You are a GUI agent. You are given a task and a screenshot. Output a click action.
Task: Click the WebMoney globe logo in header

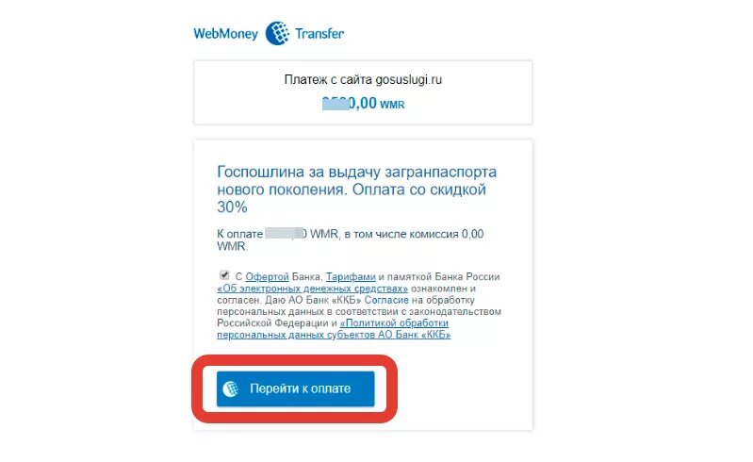tap(277, 33)
